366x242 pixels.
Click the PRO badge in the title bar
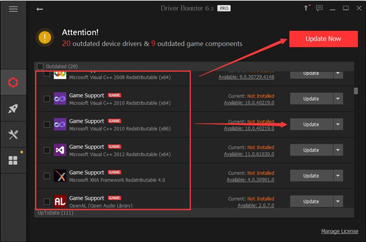pos(224,8)
